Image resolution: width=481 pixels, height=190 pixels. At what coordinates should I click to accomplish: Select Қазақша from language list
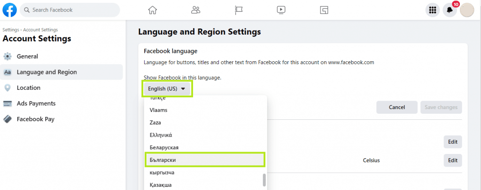[206, 185]
